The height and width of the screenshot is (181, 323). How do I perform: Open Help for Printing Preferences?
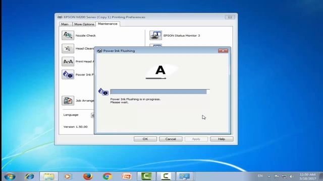pos(222,139)
